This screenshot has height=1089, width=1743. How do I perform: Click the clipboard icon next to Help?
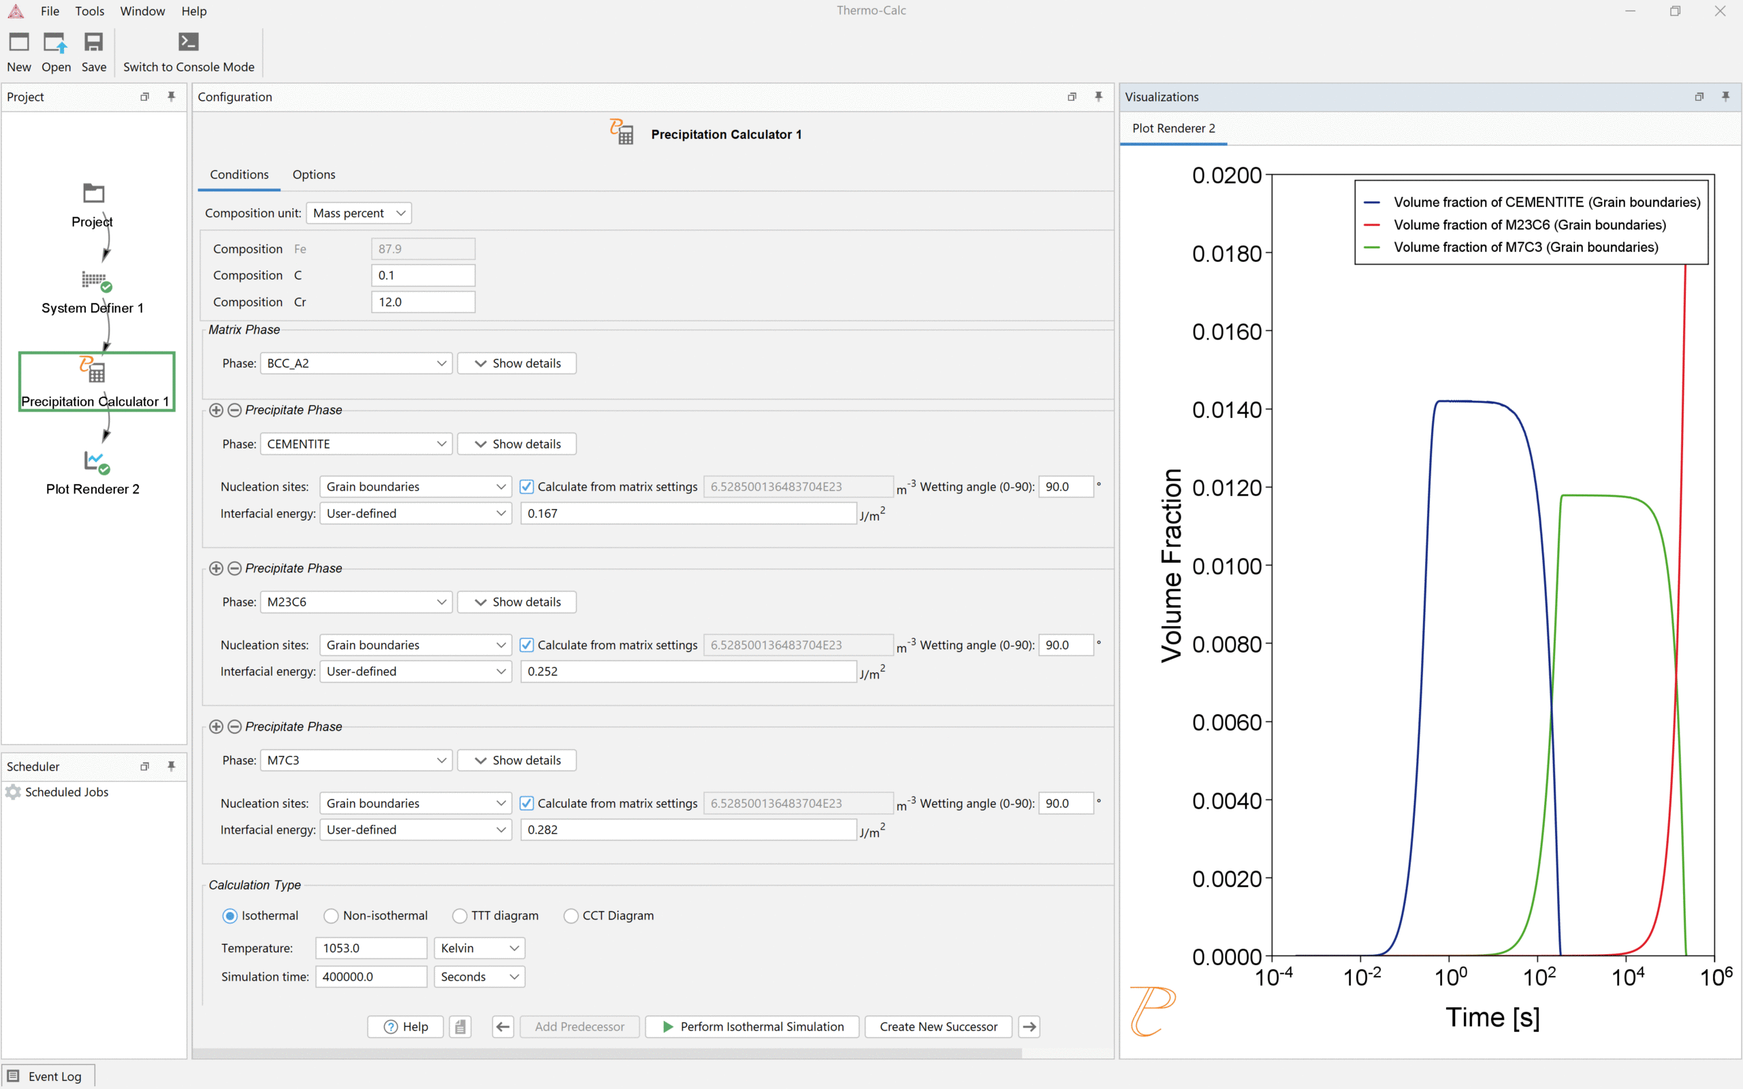click(x=460, y=1026)
